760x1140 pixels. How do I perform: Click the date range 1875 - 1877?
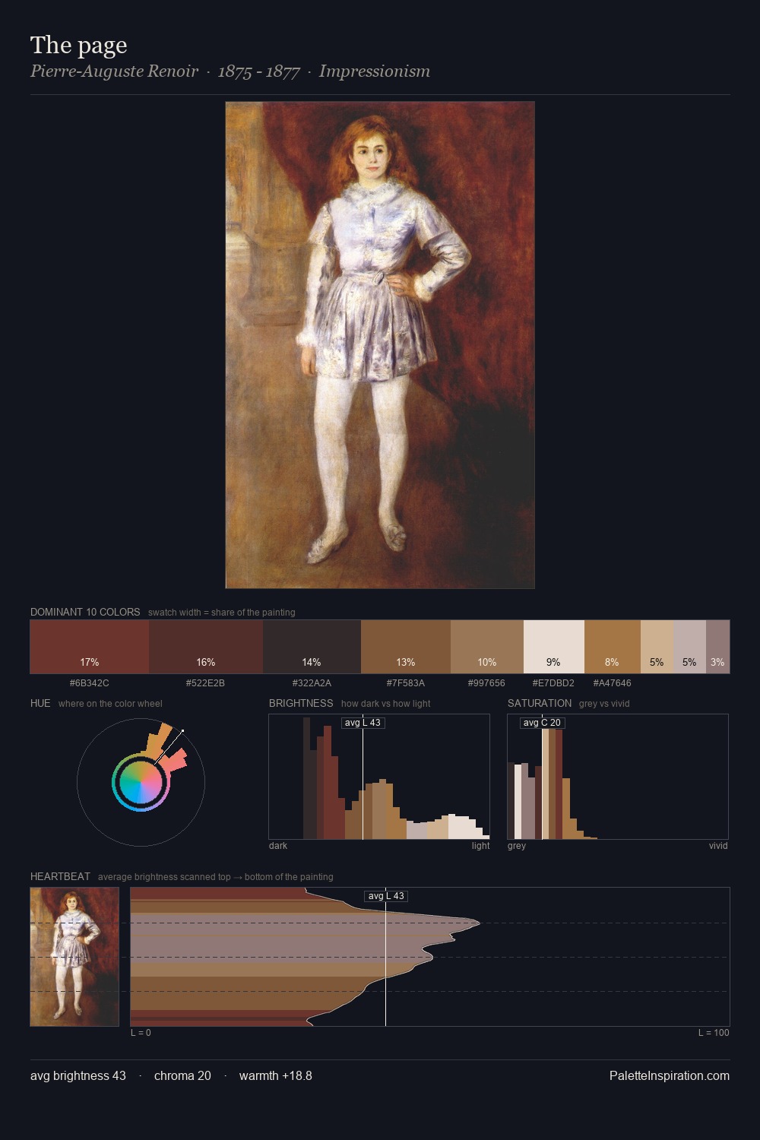(258, 71)
